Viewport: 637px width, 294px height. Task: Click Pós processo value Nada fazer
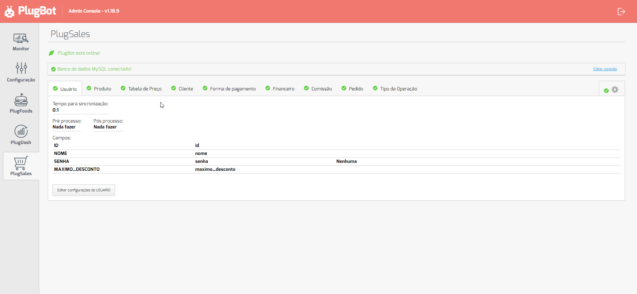tap(105, 127)
